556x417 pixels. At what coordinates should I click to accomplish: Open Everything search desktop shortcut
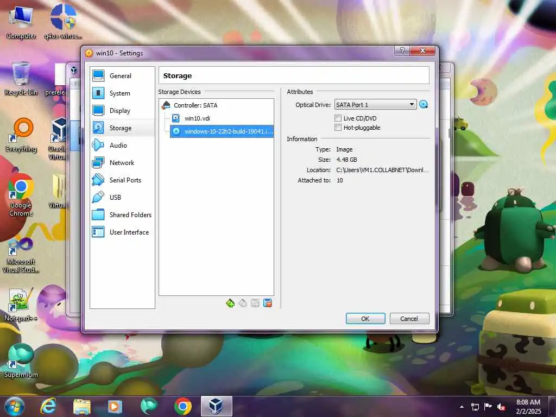coord(21,135)
